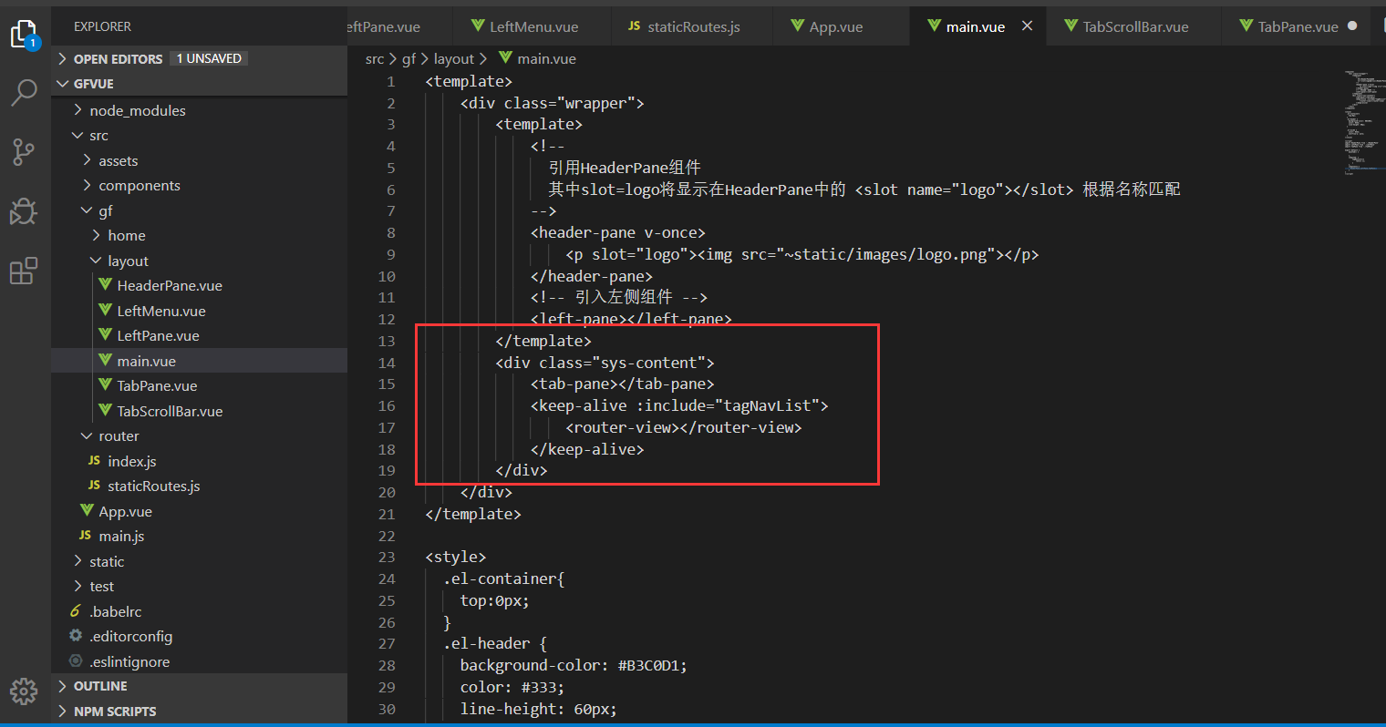
Task: Open the Source Control view icon
Action: pos(24,152)
